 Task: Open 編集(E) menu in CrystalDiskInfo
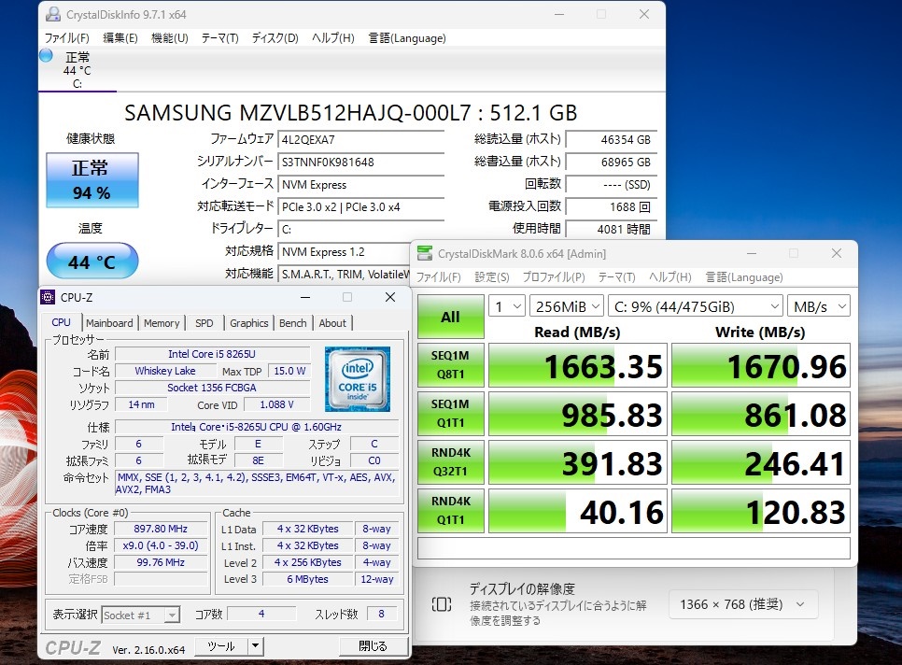120,38
